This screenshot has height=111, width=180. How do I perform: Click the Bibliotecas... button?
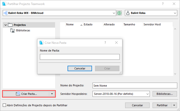165,94
